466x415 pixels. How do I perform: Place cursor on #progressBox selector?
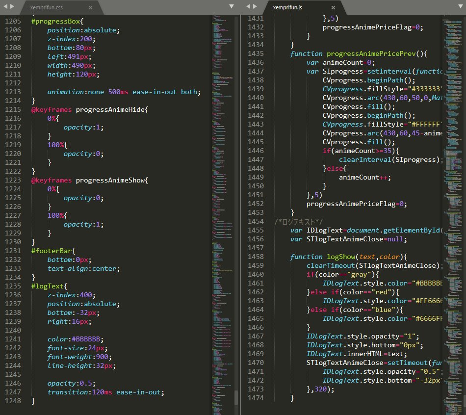pos(56,22)
